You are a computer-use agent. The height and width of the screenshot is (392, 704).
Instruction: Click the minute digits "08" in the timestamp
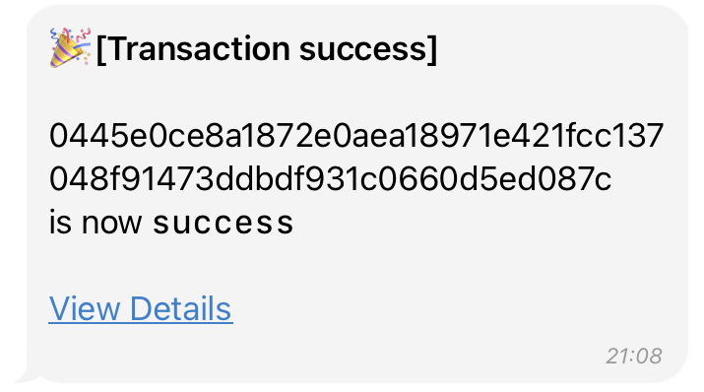click(x=649, y=357)
